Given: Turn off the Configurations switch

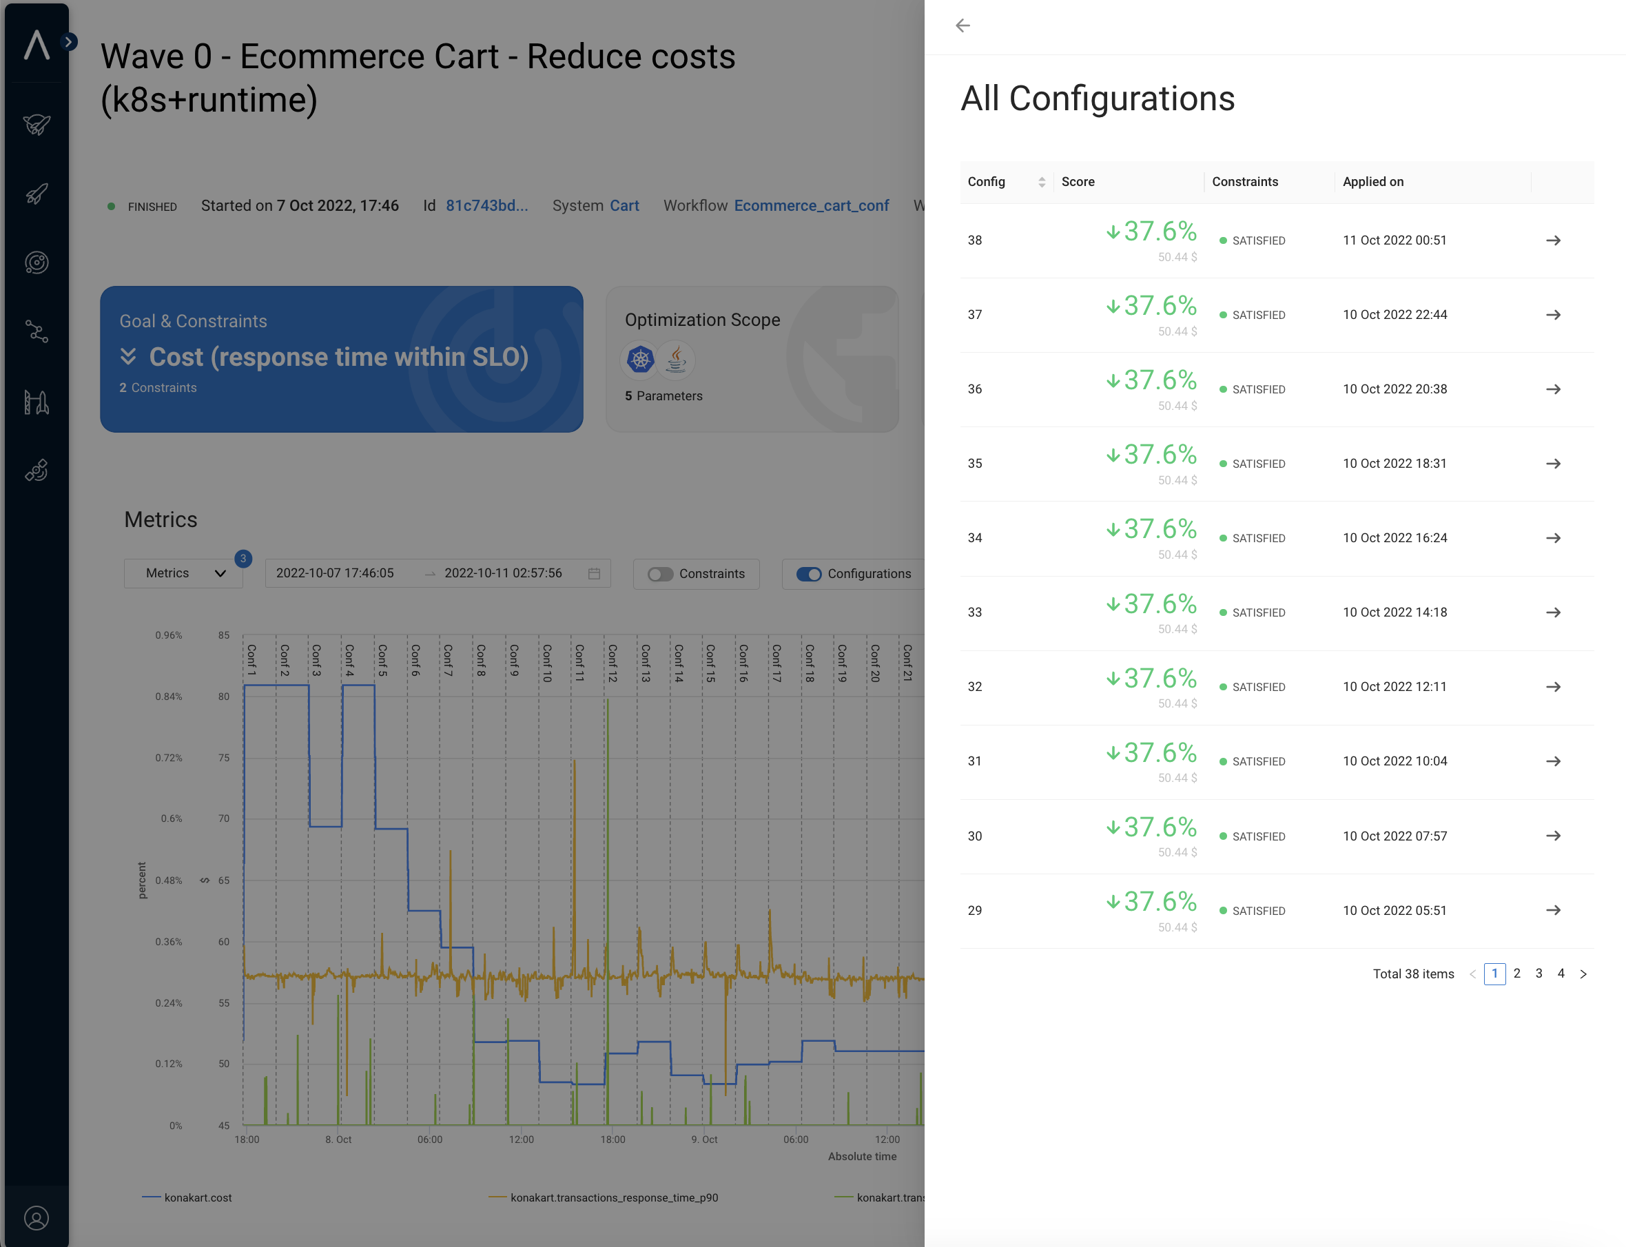Looking at the screenshot, I should tap(808, 575).
